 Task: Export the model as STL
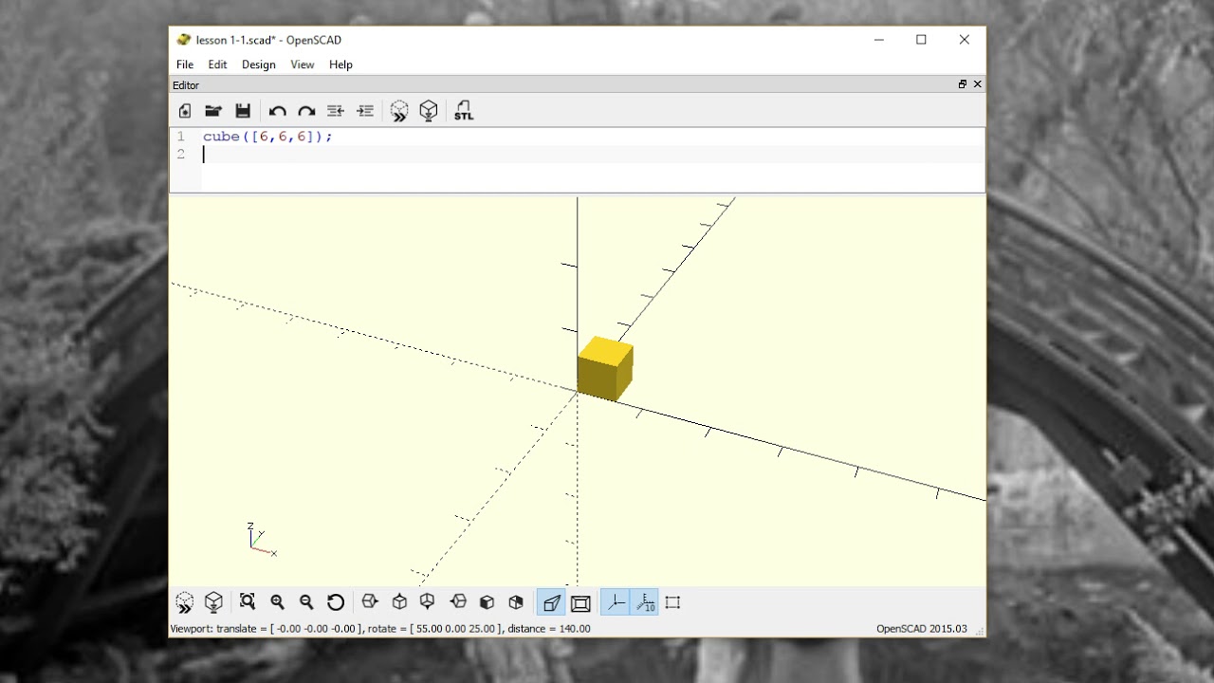pyautogui.click(x=463, y=111)
